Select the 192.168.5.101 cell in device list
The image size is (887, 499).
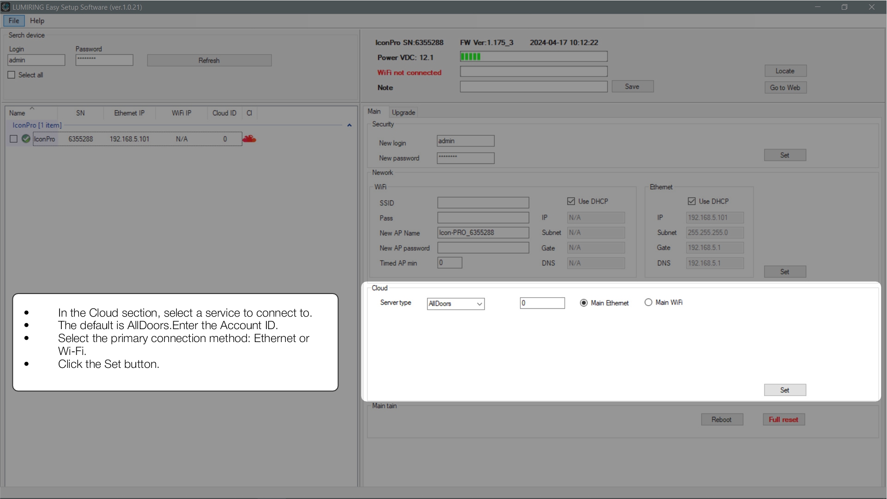[x=129, y=139]
